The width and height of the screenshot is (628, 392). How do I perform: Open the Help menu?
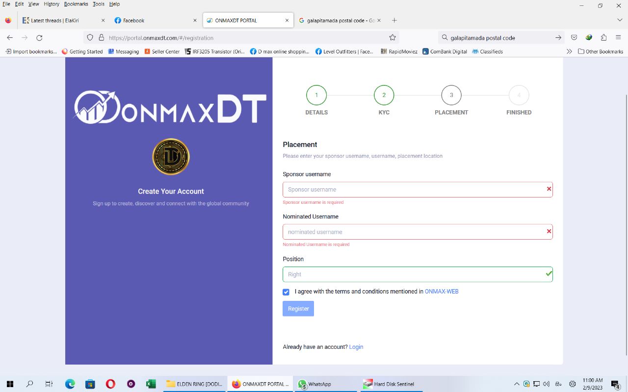pyautogui.click(x=114, y=4)
